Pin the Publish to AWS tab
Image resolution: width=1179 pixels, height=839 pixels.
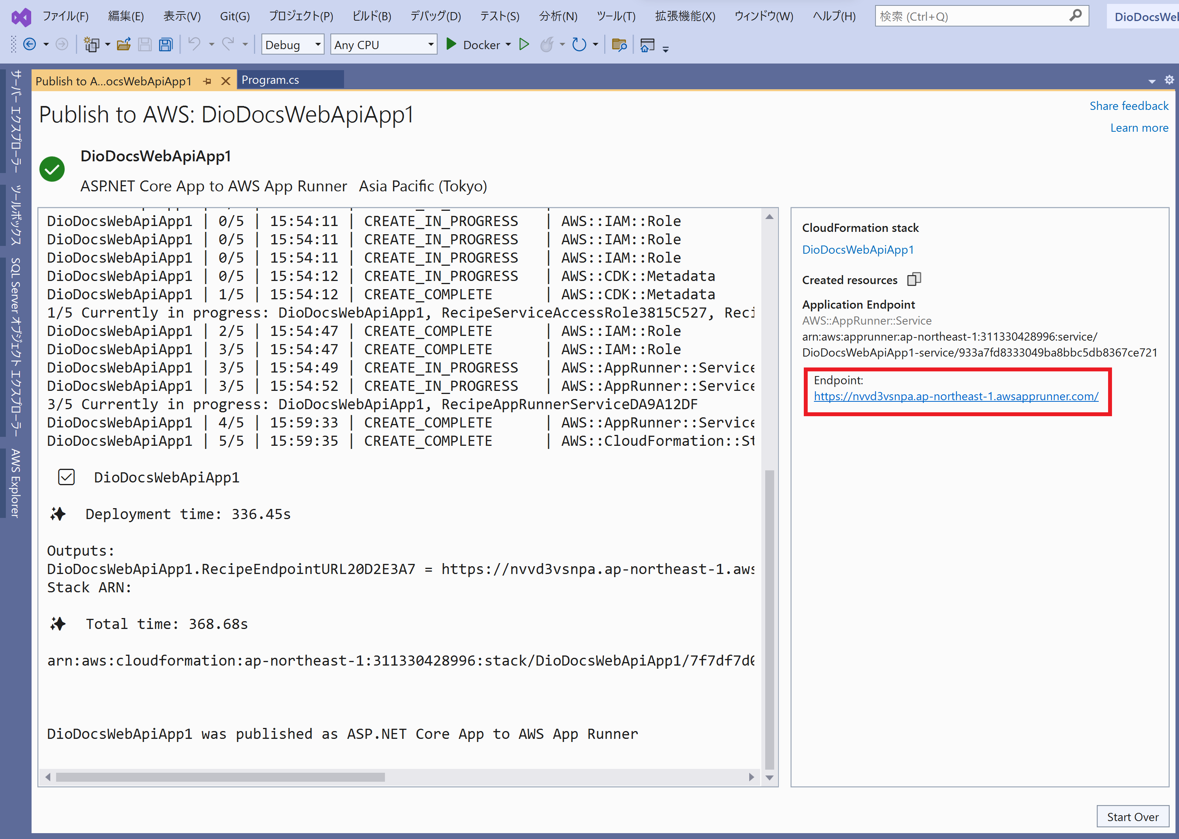208,81
